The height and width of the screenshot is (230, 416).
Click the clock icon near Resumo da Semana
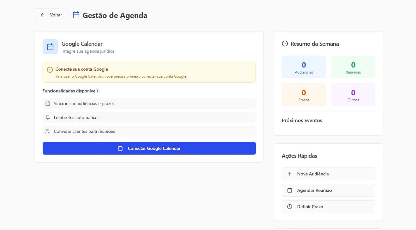coord(285,44)
